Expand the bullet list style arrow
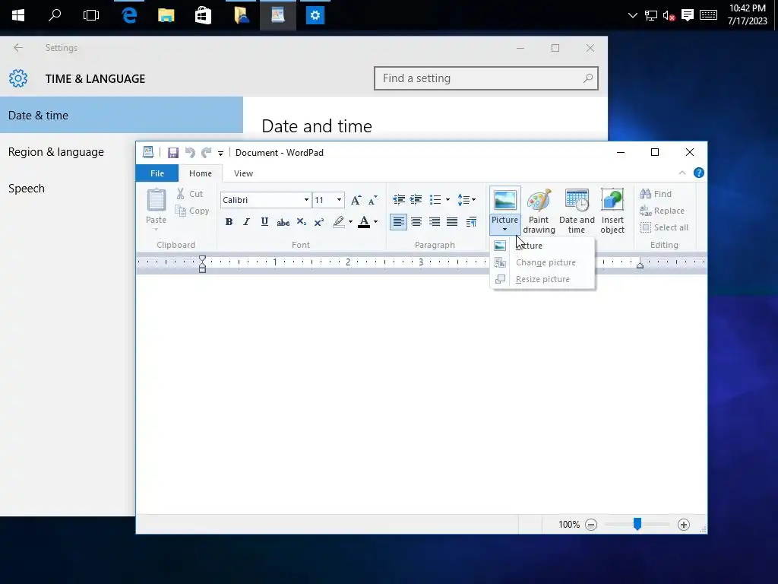Screen dimensions: 778x584 [448, 200]
